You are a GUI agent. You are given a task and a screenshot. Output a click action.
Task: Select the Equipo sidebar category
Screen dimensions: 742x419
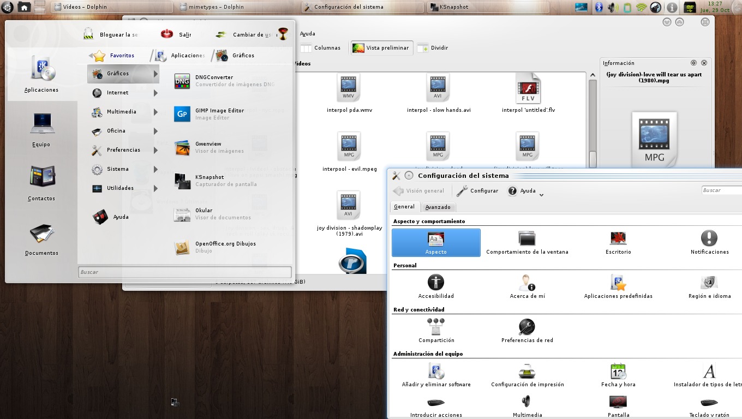click(41, 130)
